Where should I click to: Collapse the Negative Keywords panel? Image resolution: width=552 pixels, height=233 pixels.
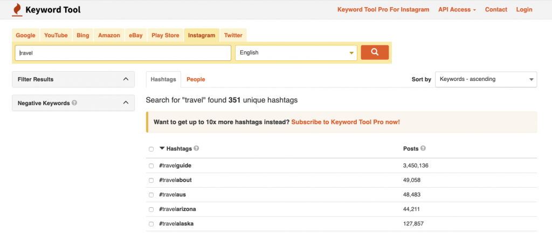(126, 103)
